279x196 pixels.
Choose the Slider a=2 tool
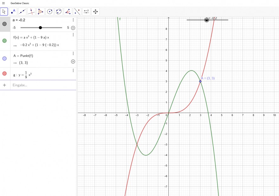pos(86,12)
